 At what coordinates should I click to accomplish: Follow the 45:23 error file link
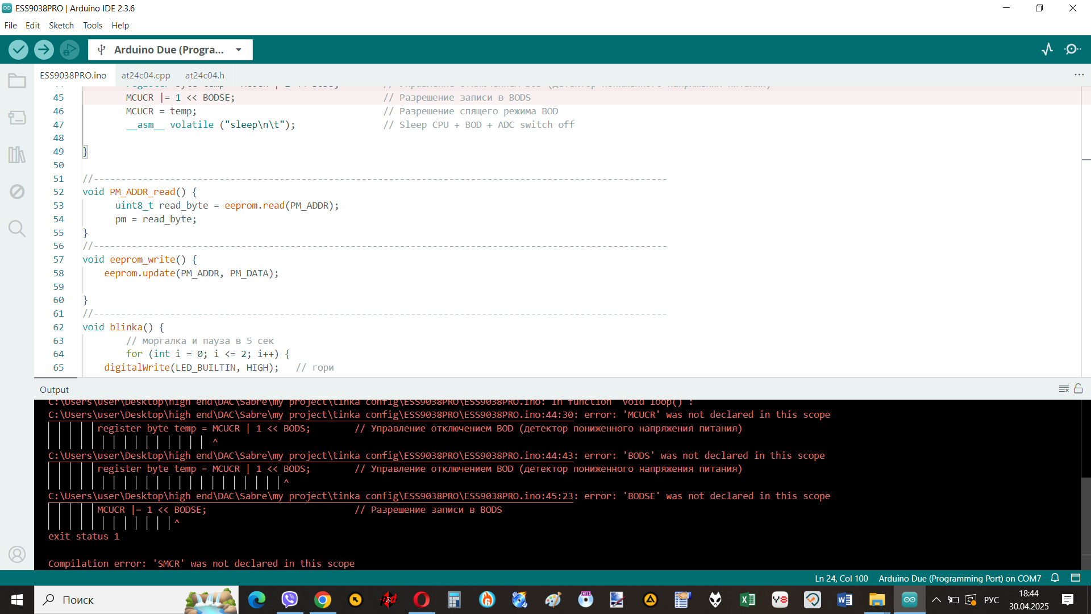[311, 496]
